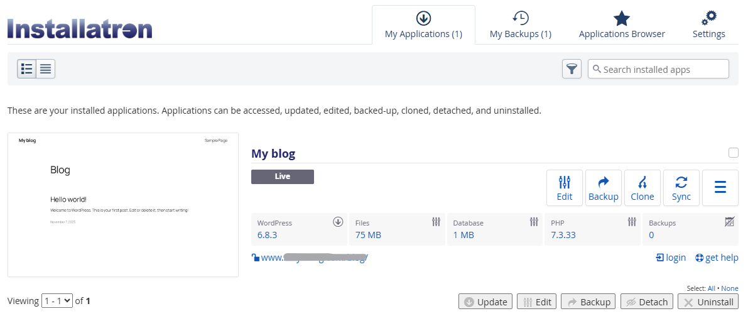The image size is (748, 316).
Task: Click the Backup arrow icon button
Action: 603,188
